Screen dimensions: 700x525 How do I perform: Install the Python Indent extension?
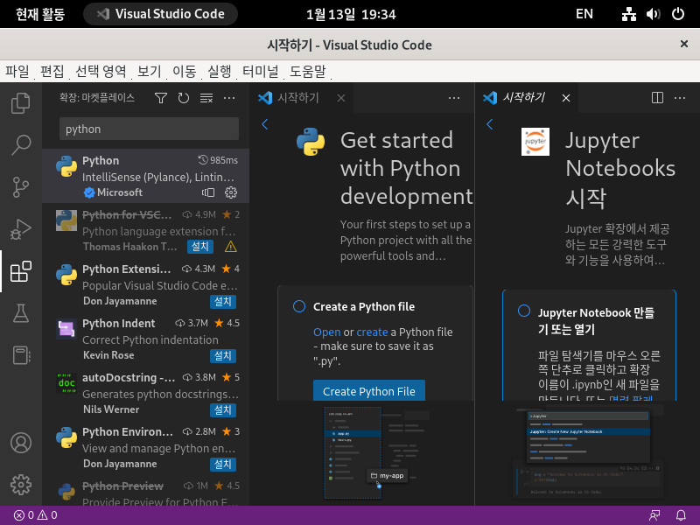point(223,355)
